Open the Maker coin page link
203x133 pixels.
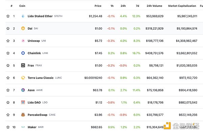click(32, 127)
